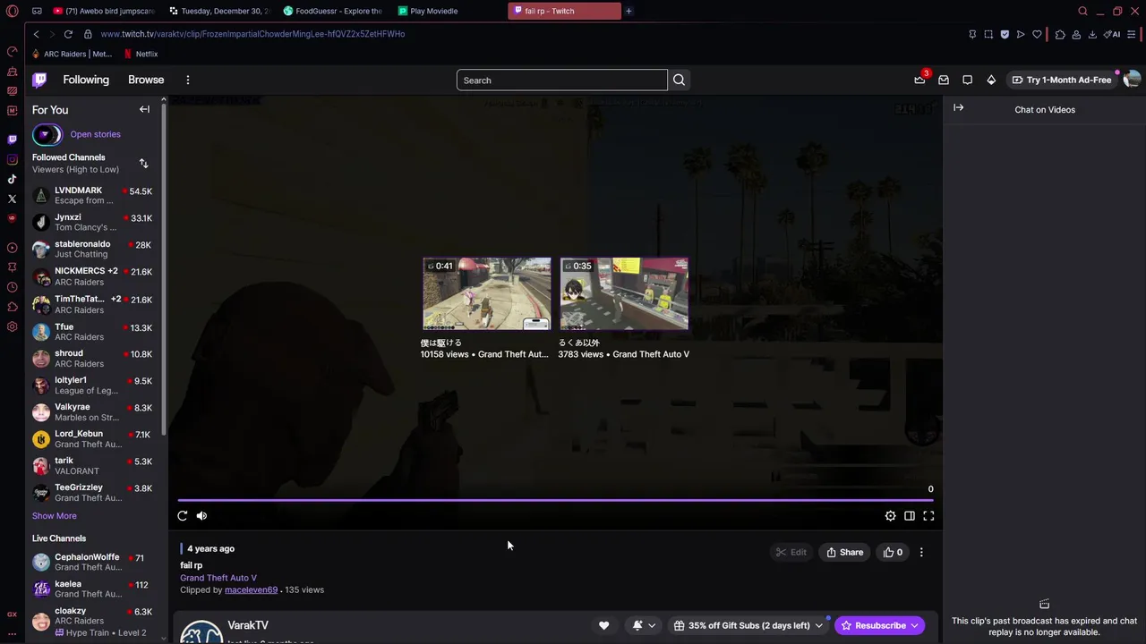1146x644 pixels.
Task: Open TikTok in Opera sidebar
Action: coord(12,179)
